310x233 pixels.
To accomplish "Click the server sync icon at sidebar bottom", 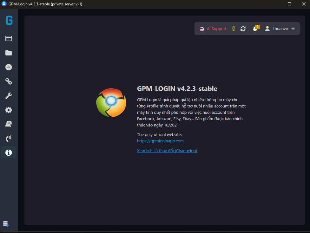I will [6, 224].
